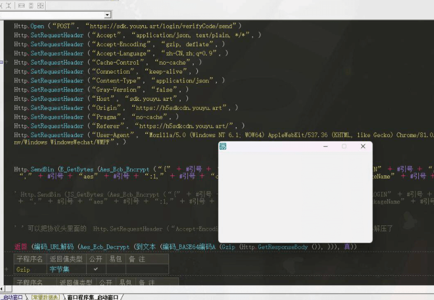
Task: Click the make same size toolbar icon
Action: point(40,6)
